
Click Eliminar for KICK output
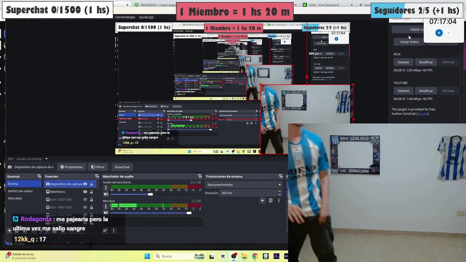click(x=448, y=62)
